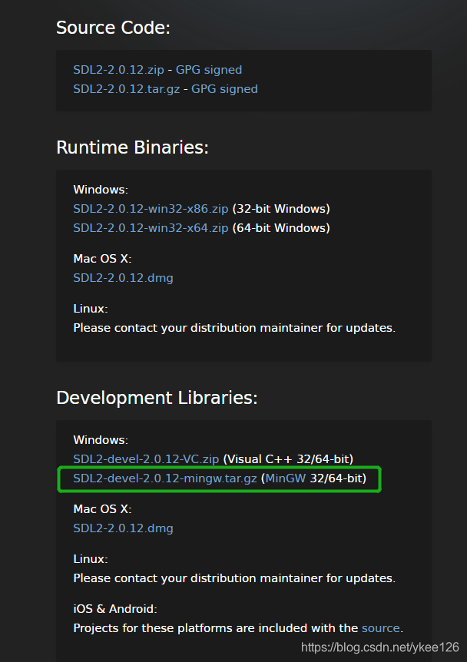The height and width of the screenshot is (662, 467).
Task: Open GPG signed link for SDL2-2.0.12.zip
Action: pyautogui.click(x=209, y=70)
